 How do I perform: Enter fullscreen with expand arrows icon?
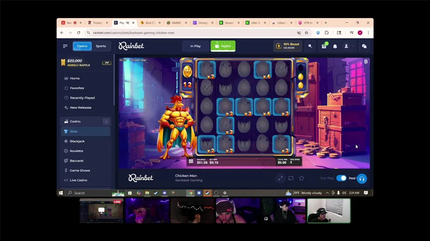click(x=280, y=178)
